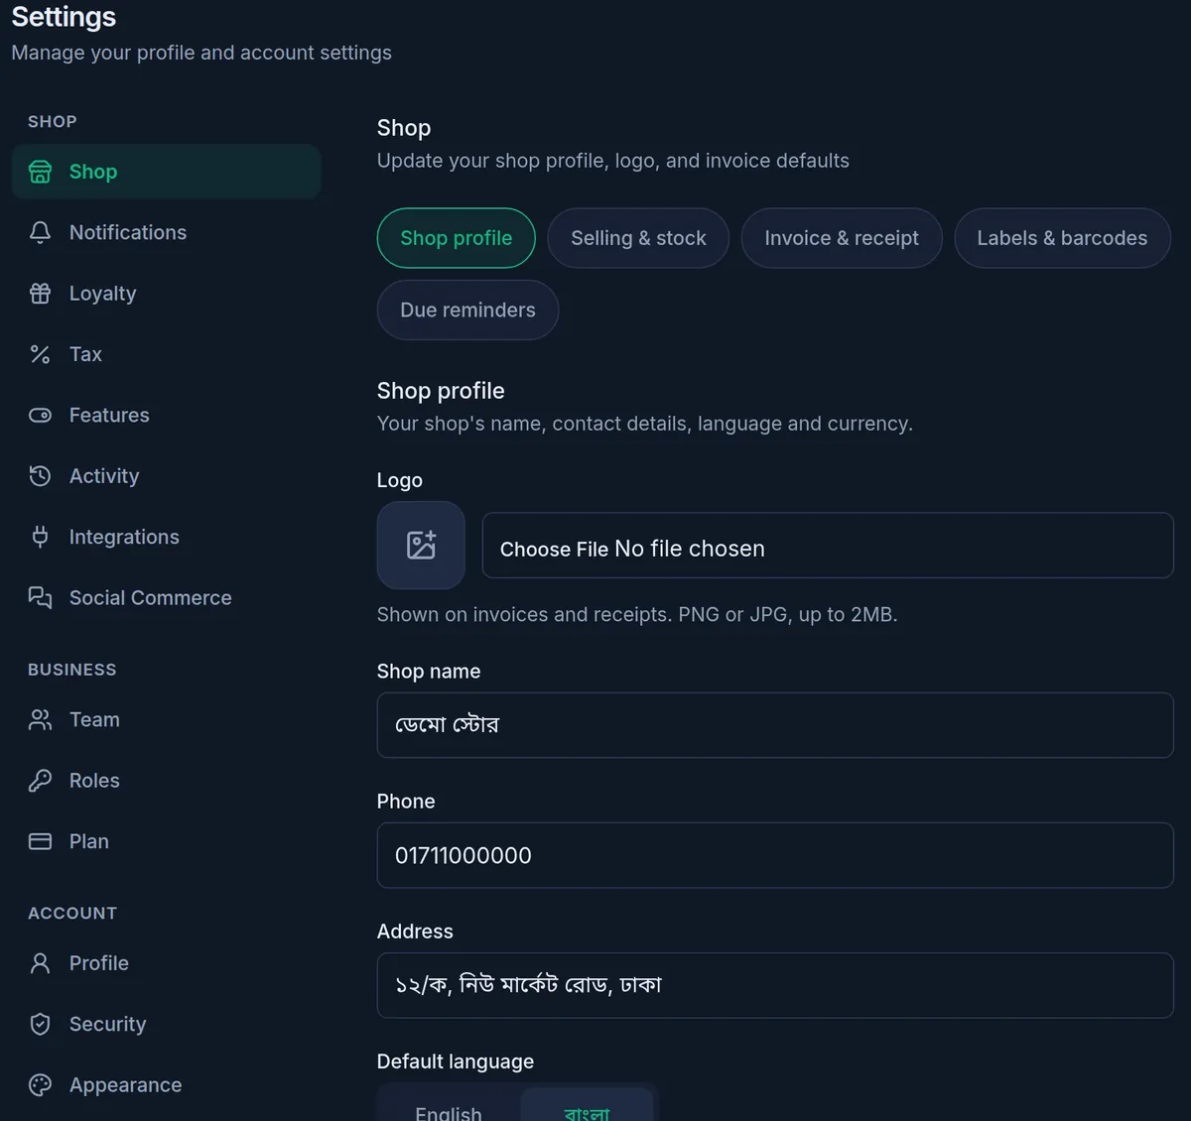Open Roles settings
This screenshot has width=1191, height=1121.
(166, 781)
